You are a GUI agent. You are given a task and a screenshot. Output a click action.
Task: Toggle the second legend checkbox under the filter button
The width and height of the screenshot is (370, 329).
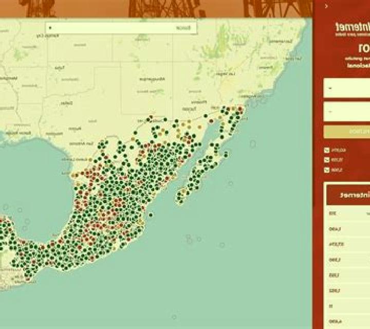327,160
